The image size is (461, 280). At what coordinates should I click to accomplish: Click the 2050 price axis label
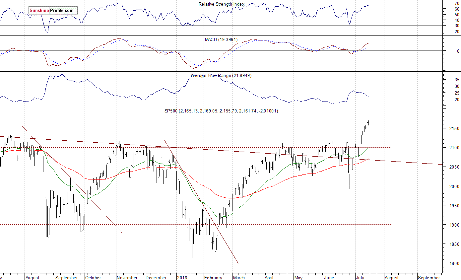[454, 167]
